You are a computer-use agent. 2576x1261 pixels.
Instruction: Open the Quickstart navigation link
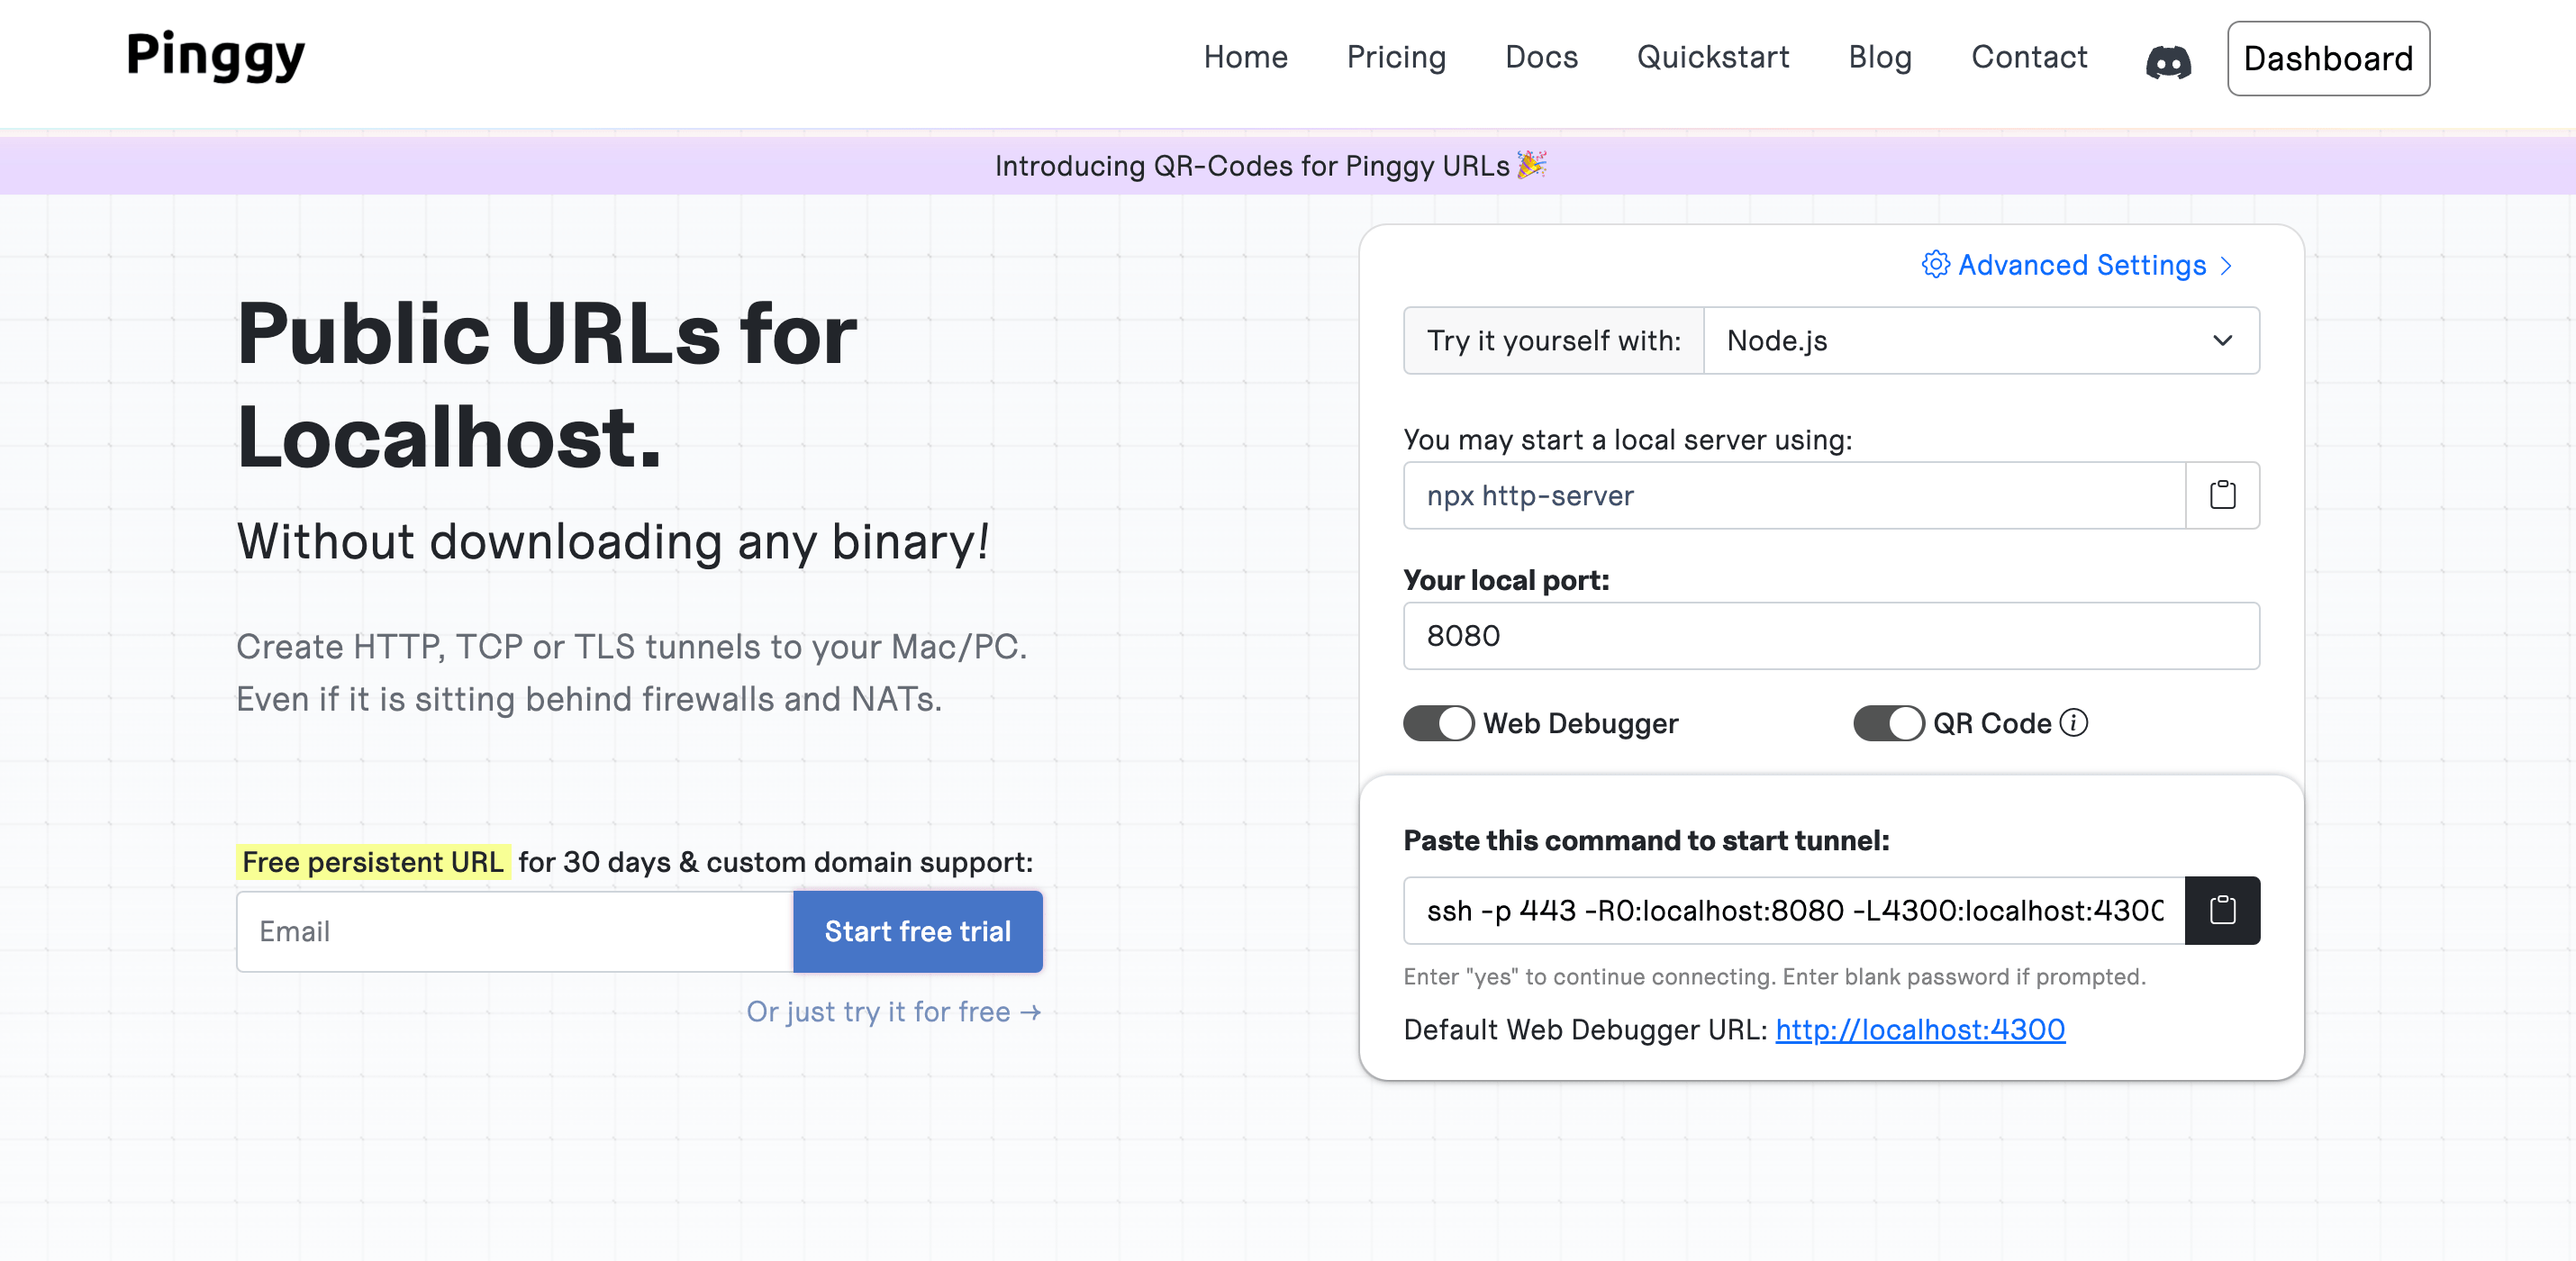(1712, 58)
